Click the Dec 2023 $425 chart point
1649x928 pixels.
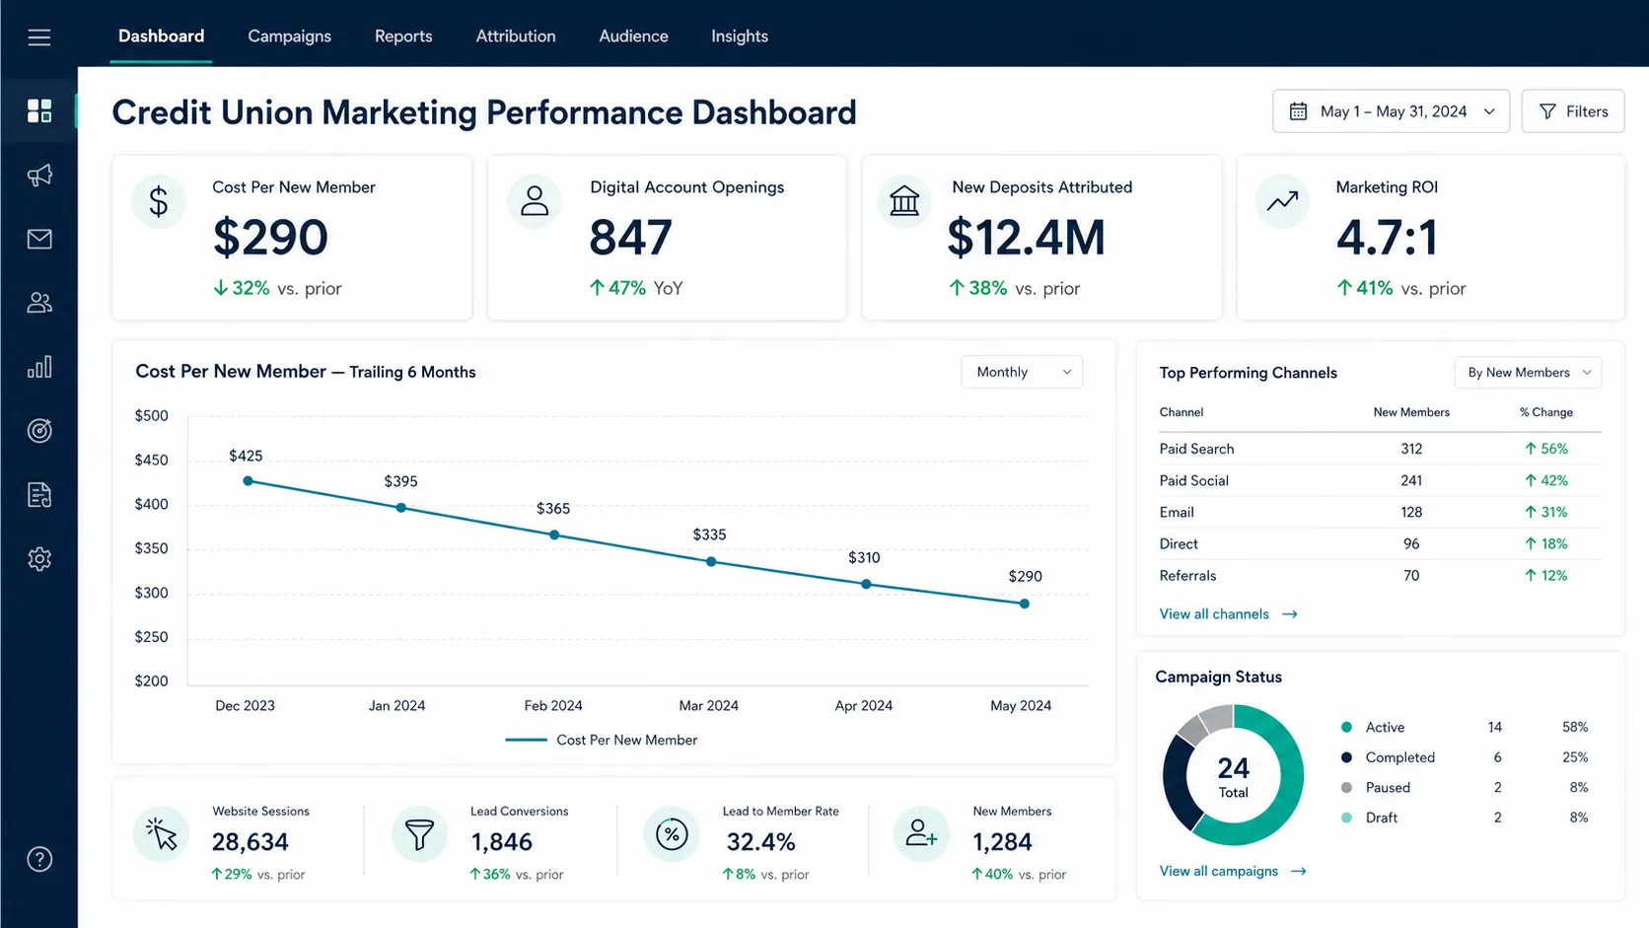249,481
